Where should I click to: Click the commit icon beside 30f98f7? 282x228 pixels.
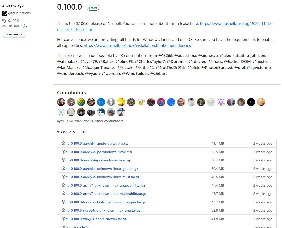pyautogui.click(x=4, y=26)
